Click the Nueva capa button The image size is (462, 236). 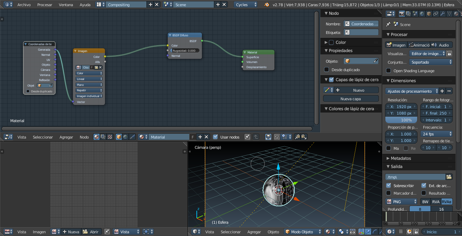[x=351, y=99]
